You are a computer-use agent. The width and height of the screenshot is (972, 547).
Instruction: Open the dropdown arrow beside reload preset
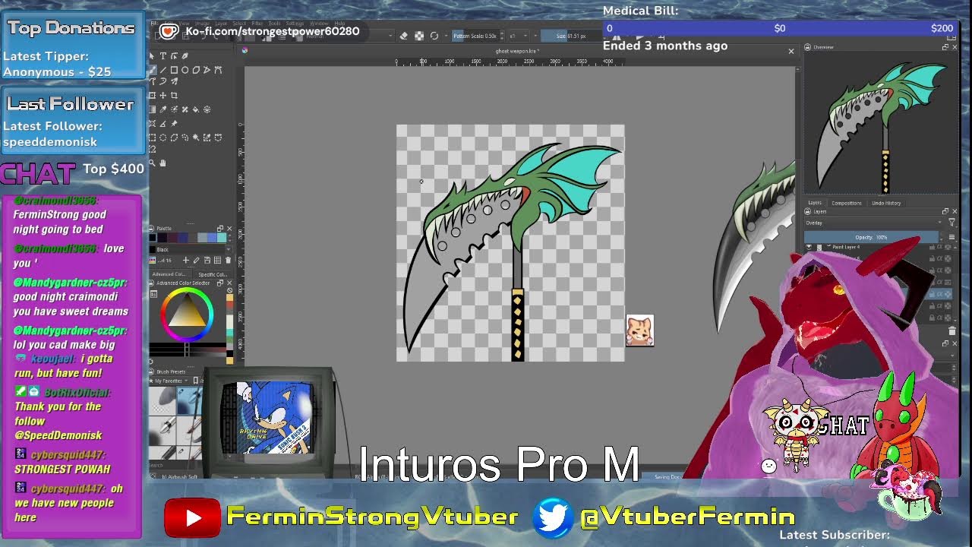coord(447,36)
